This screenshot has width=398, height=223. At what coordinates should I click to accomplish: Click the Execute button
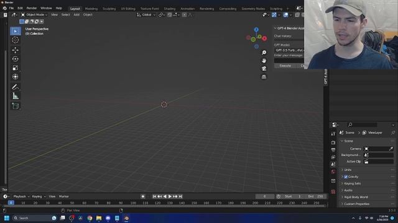pos(285,66)
